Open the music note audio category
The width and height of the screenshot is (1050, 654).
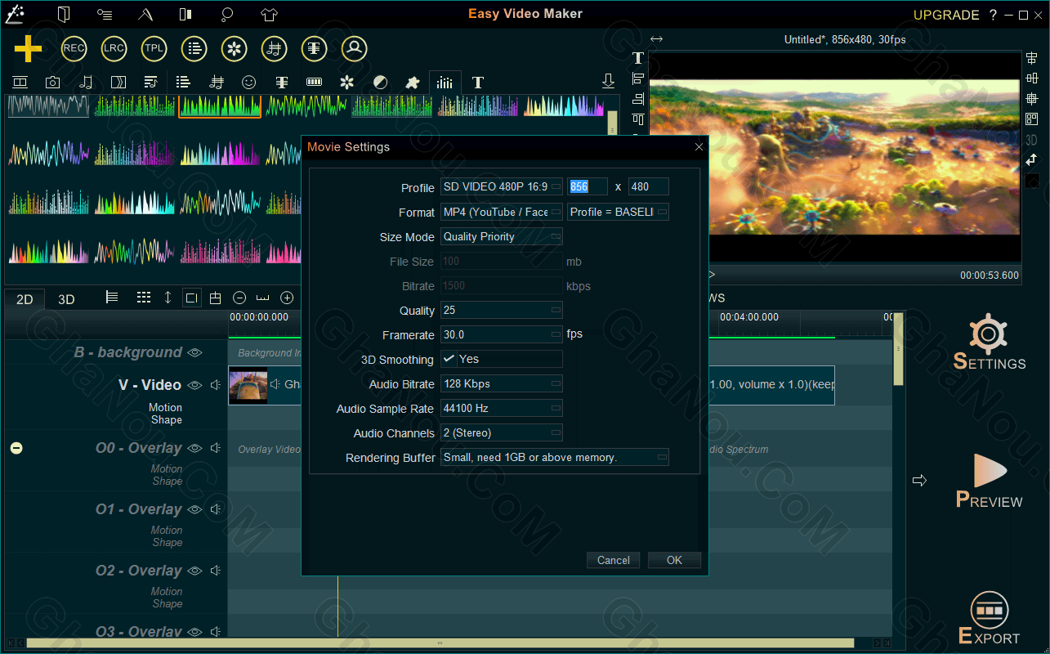pyautogui.click(x=86, y=83)
